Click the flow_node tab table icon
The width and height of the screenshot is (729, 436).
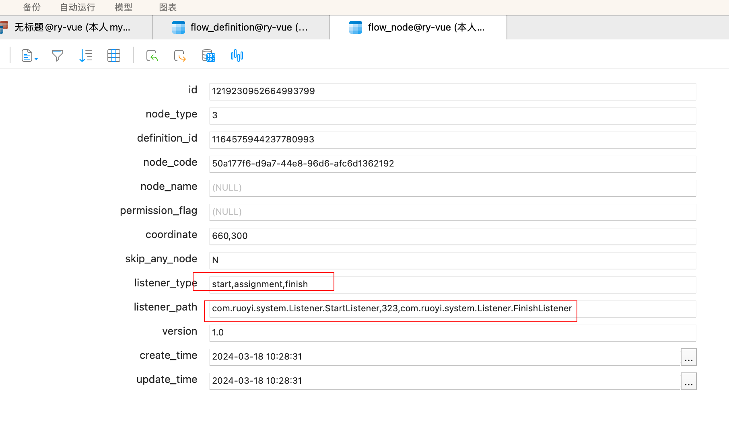coord(356,27)
